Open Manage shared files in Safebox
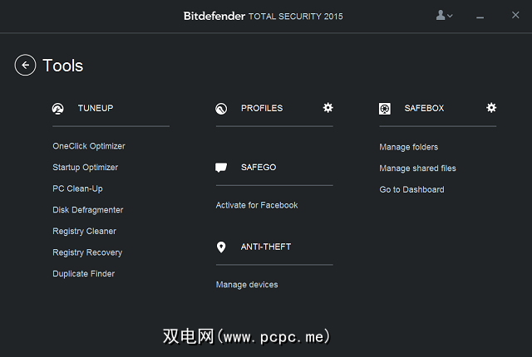The height and width of the screenshot is (357, 532). coord(417,169)
